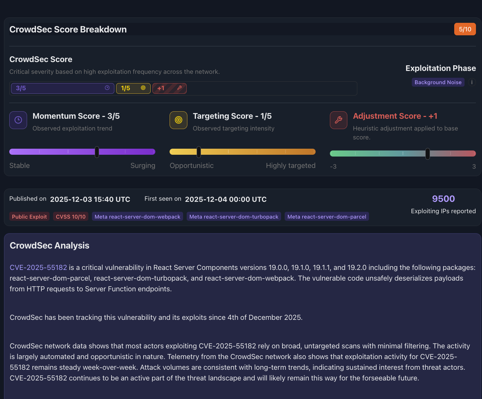Click the Exploitation Phase info icon
The width and height of the screenshot is (482, 399).
pos(472,82)
